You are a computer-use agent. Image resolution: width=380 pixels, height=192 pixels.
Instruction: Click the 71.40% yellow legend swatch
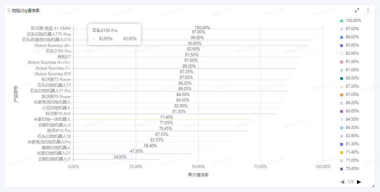point(342,152)
